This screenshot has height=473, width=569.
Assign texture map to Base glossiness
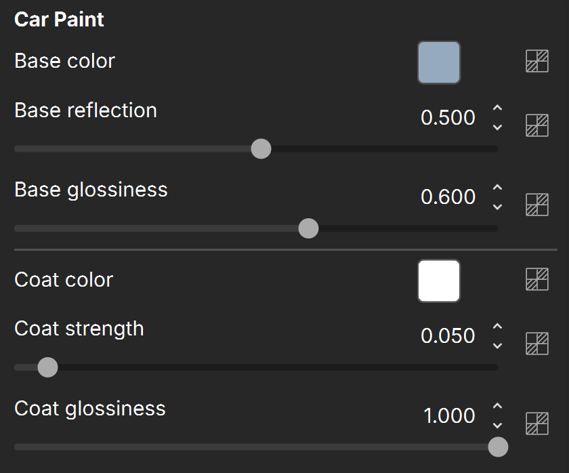point(536,205)
